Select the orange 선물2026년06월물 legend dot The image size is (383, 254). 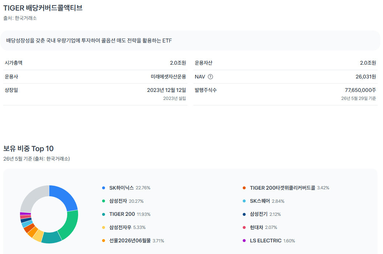coord(104,241)
